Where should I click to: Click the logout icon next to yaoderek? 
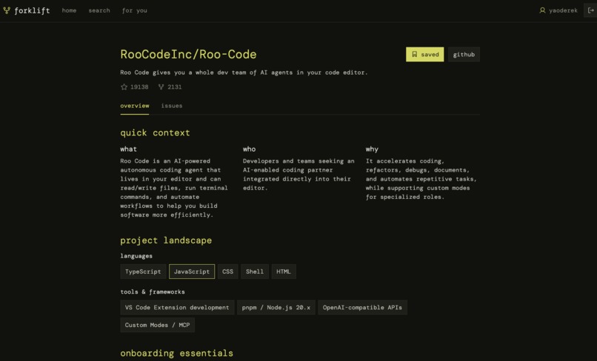click(x=590, y=10)
